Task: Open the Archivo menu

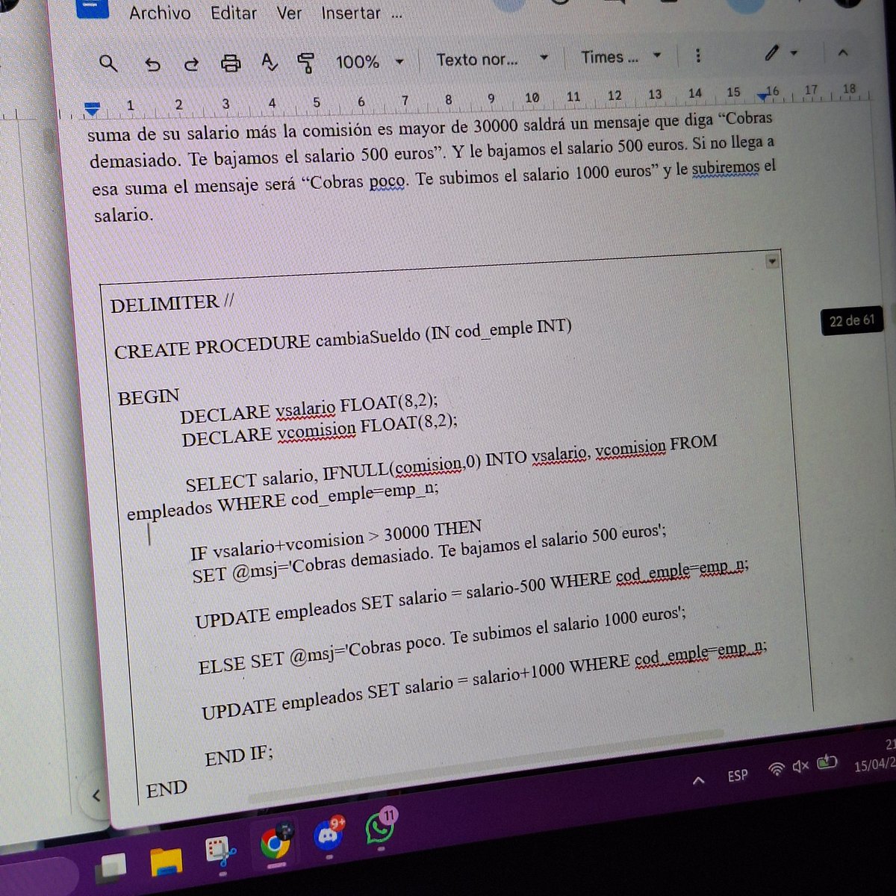Action: pyautogui.click(x=160, y=13)
